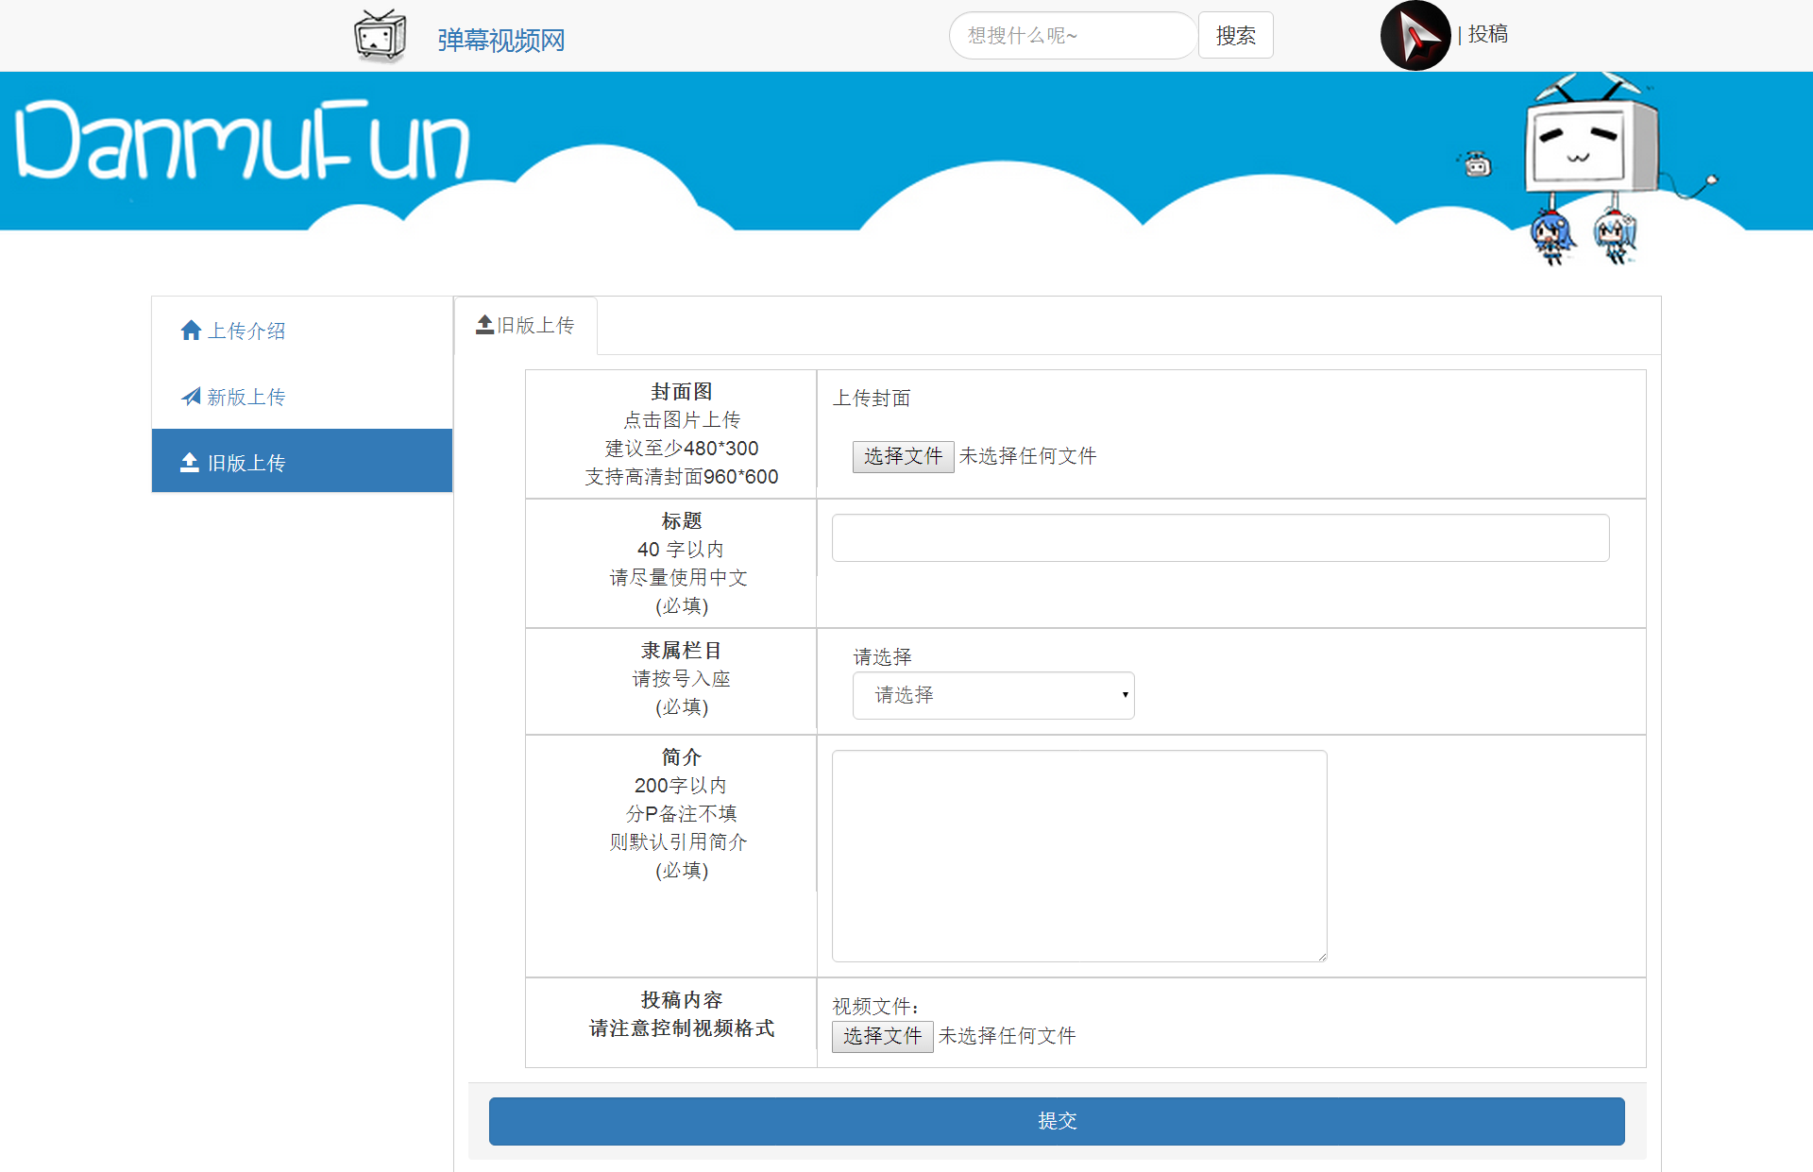1813x1172 pixels.
Task: Choose video file via 选择文件 button
Action: click(x=882, y=1036)
